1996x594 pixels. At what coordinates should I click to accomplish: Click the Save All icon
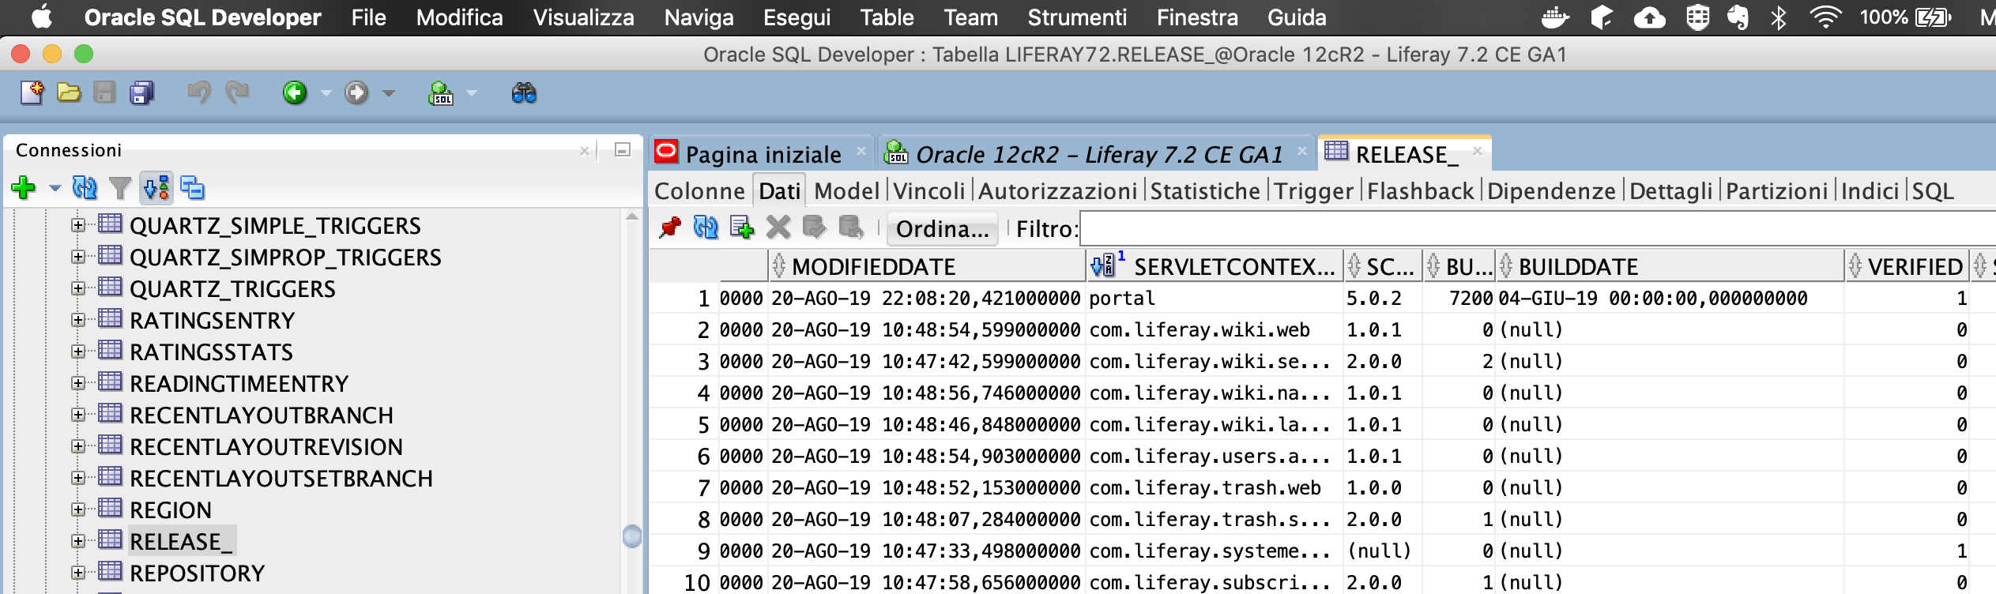(142, 93)
